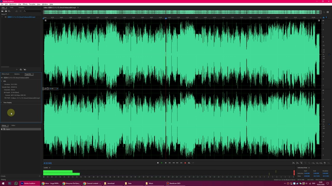Screen dimensions: 332x186
Task: Open the Window menu
Action: [x=45, y=4]
